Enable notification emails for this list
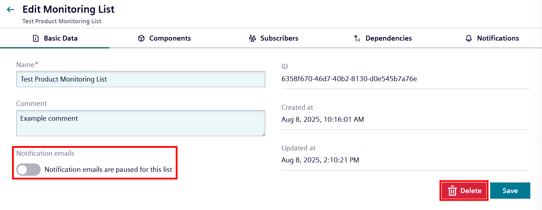 pos(28,170)
